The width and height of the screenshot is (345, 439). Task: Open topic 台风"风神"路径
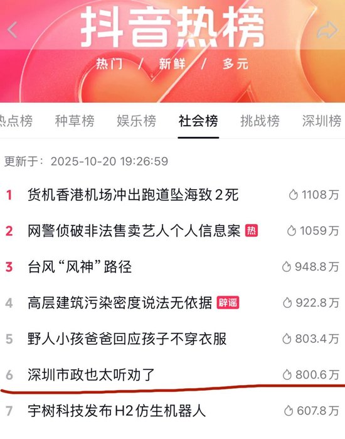click(x=80, y=266)
